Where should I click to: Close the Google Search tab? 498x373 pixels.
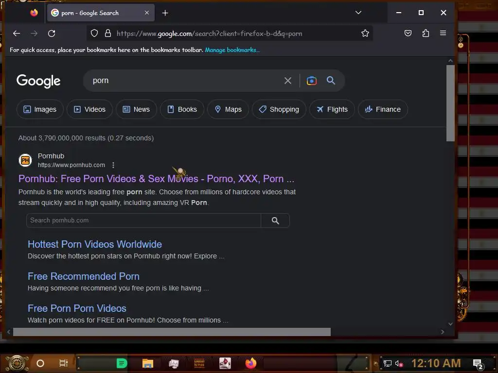(147, 13)
